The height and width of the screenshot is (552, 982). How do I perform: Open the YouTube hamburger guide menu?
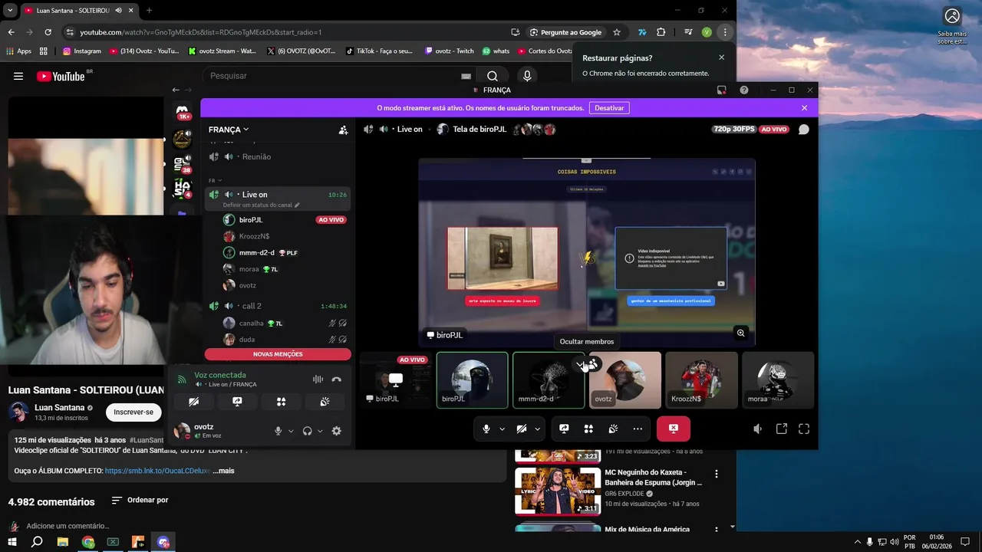(18, 76)
